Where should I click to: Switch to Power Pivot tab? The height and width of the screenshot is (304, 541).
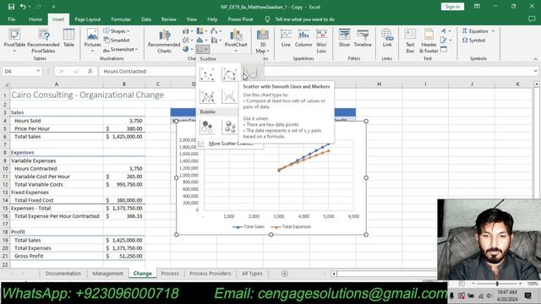coord(240,19)
